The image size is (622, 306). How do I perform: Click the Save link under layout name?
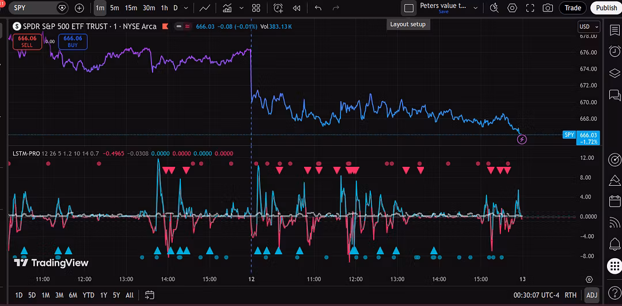443,12
